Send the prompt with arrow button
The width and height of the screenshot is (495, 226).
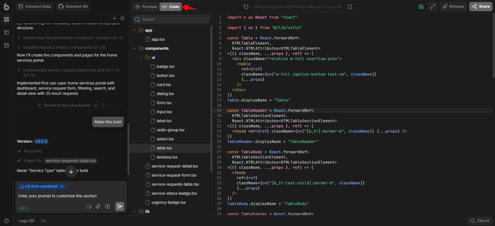pos(119,206)
